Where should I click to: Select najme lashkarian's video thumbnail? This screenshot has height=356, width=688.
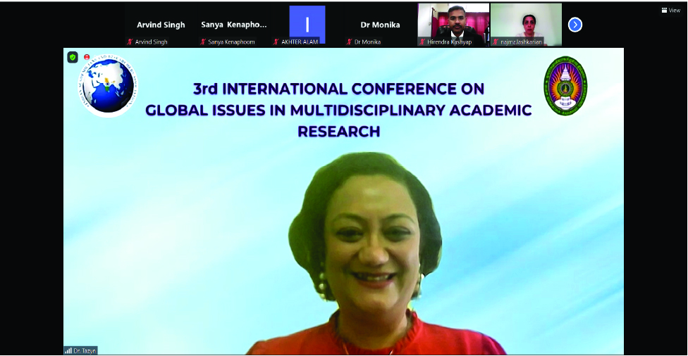point(526,21)
